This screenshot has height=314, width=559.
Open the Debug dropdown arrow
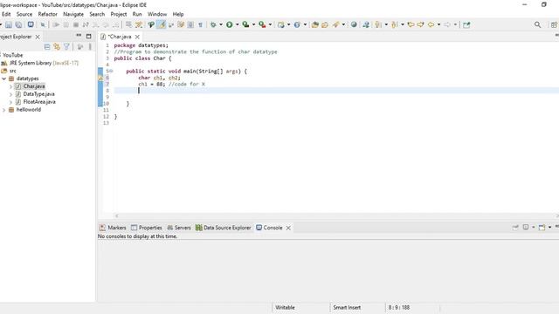(x=221, y=24)
